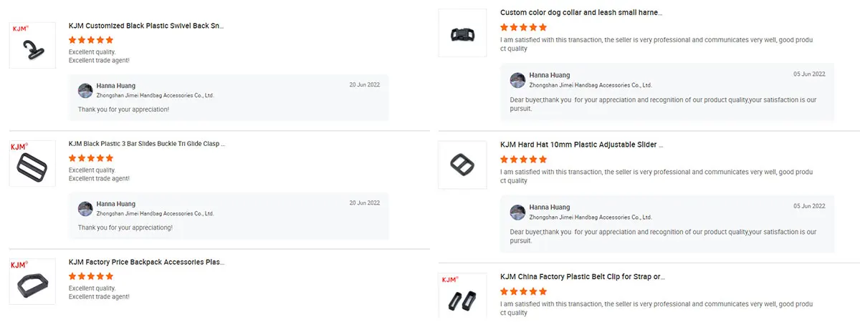Click the star rating of the Swivel Snap review
Screen dimensions: 860x322
91,40
